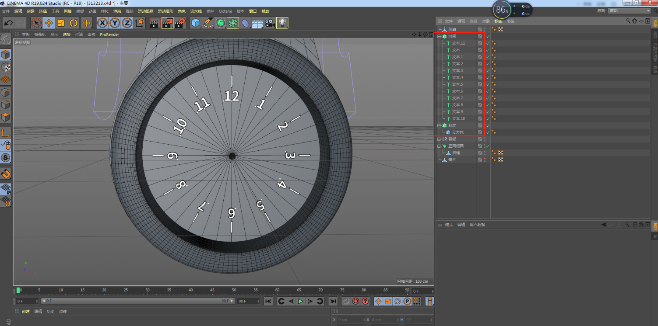Toggle layer square of 文本.8 row
658x326 pixels.
click(480, 105)
